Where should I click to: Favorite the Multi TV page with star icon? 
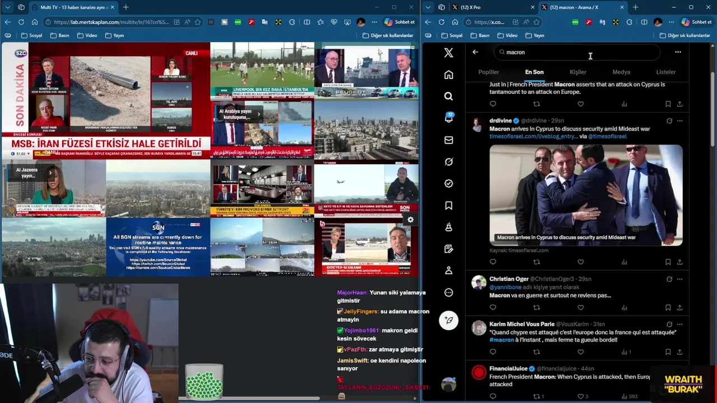[x=198, y=22]
